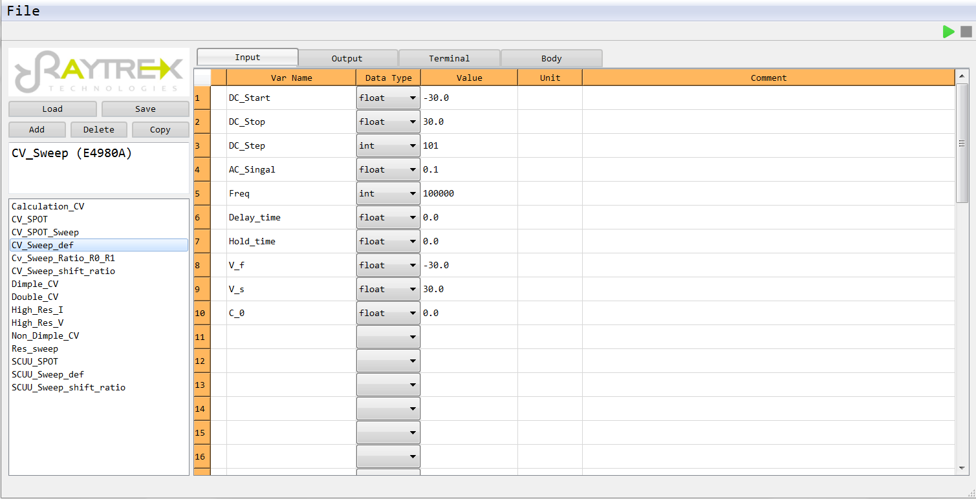The width and height of the screenshot is (976, 499).
Task: Open data type dropdown for DC_Stop
Action: 388,122
